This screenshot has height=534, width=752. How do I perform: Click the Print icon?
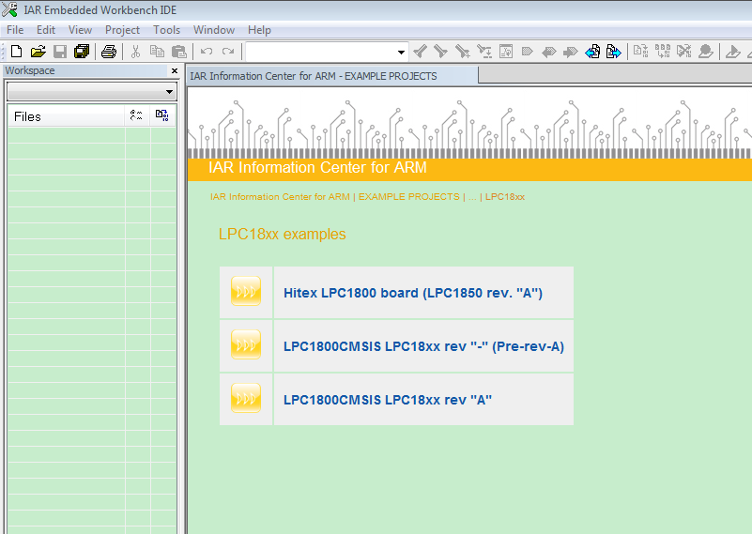point(109,52)
